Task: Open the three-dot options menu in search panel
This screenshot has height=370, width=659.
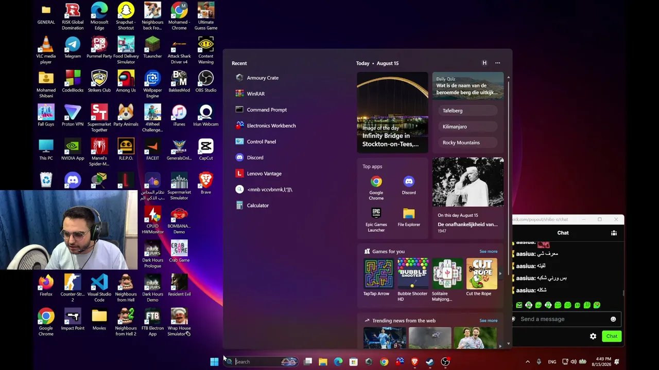Action: (497, 63)
